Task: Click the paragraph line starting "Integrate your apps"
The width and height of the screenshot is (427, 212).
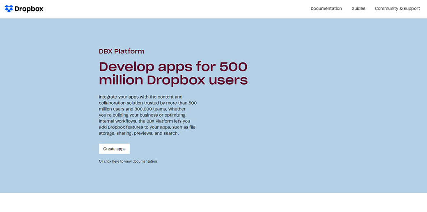Action: click(140, 97)
